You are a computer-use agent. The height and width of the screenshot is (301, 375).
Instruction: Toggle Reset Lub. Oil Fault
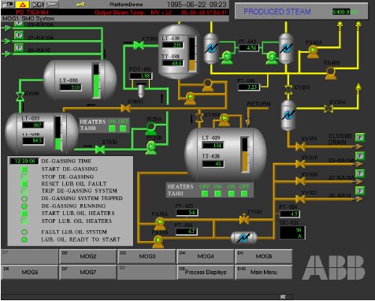(24, 184)
